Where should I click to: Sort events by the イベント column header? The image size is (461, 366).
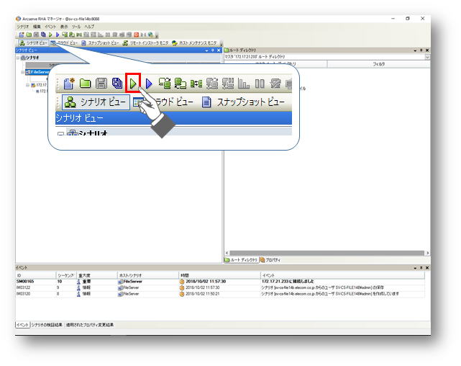[x=343, y=275]
